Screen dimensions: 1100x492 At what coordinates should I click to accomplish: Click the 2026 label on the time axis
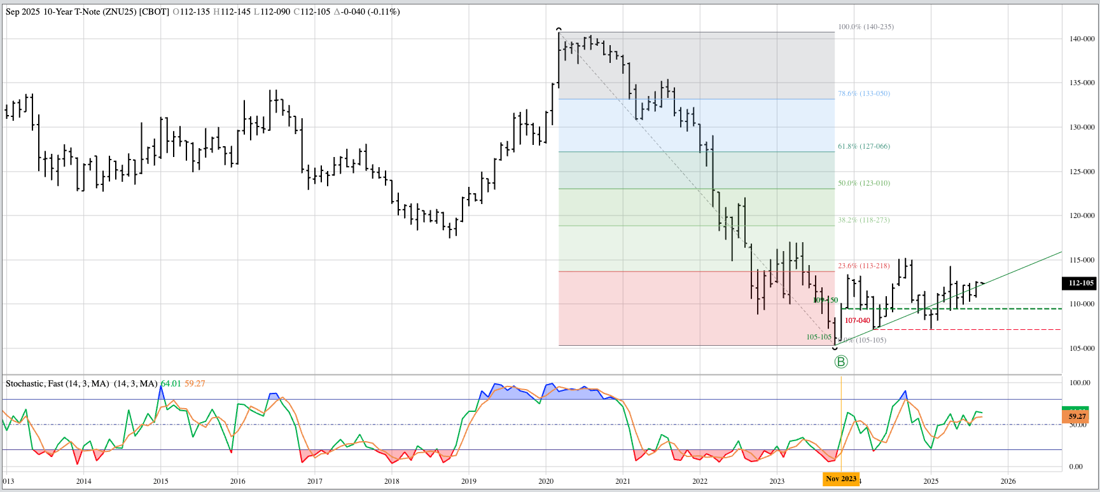coord(1008,481)
